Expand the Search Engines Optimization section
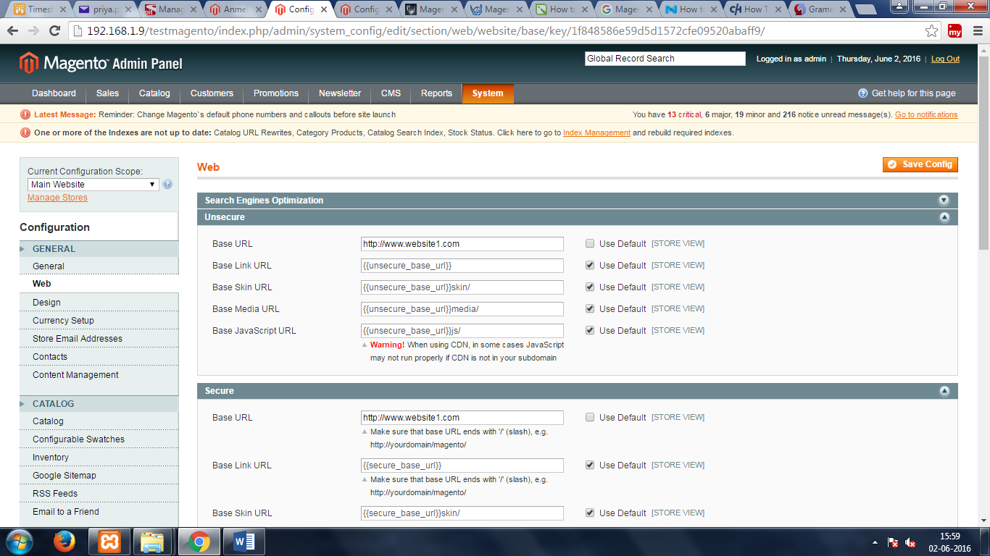This screenshot has height=556, width=990. [x=944, y=201]
